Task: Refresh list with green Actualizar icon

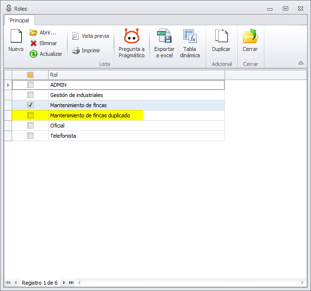Action: (x=34, y=54)
